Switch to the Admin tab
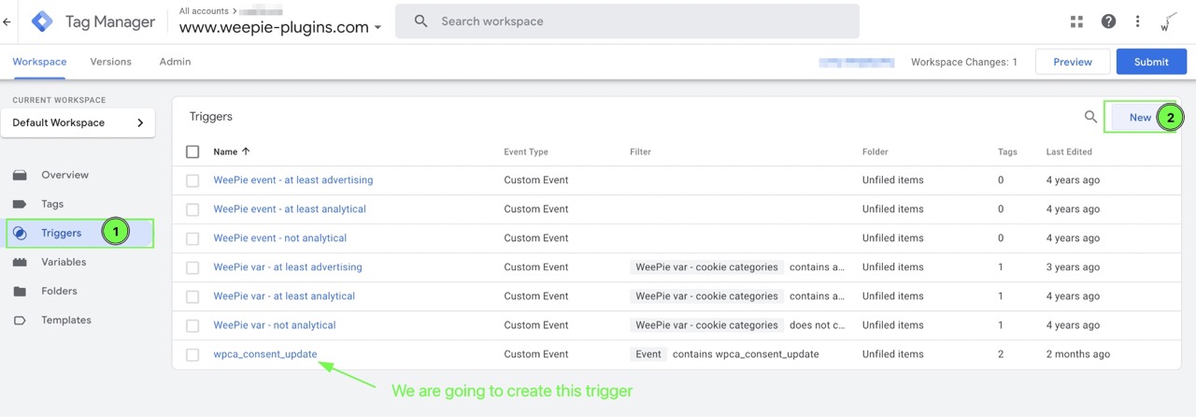The height and width of the screenshot is (417, 1196). [175, 62]
